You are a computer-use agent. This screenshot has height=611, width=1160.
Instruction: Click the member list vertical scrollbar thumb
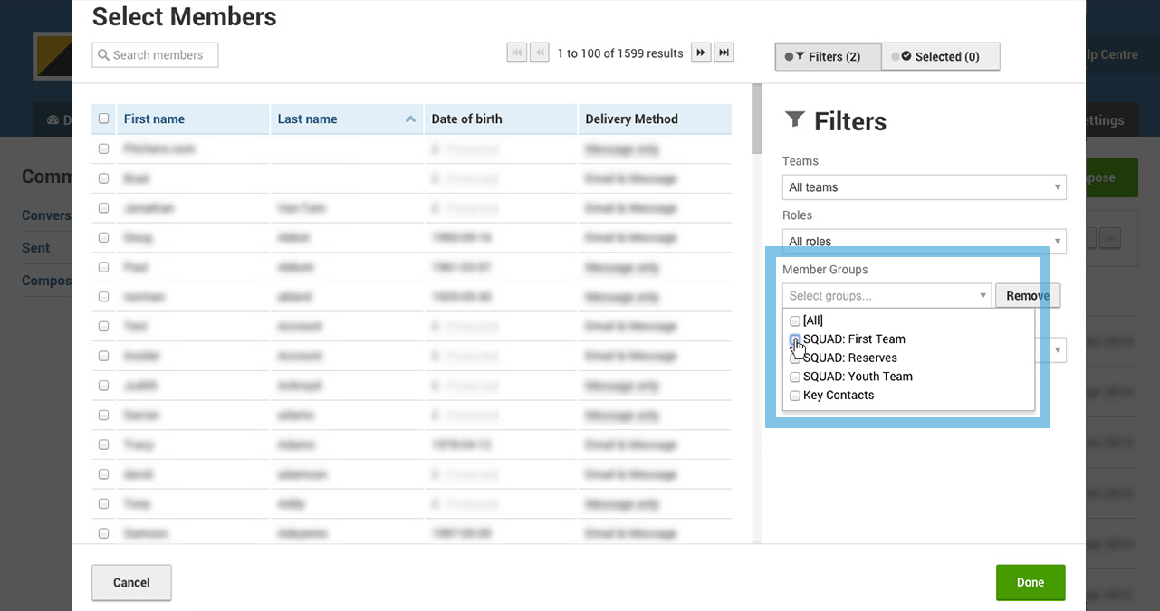[x=756, y=119]
